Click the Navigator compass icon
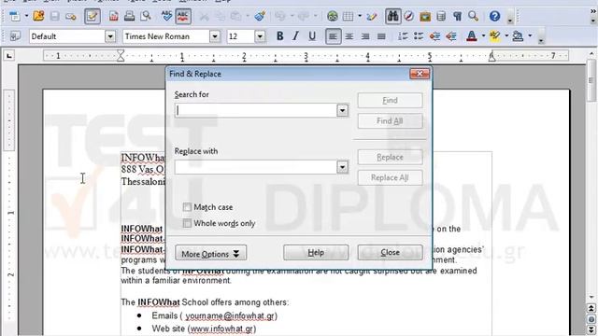 click(x=409, y=17)
